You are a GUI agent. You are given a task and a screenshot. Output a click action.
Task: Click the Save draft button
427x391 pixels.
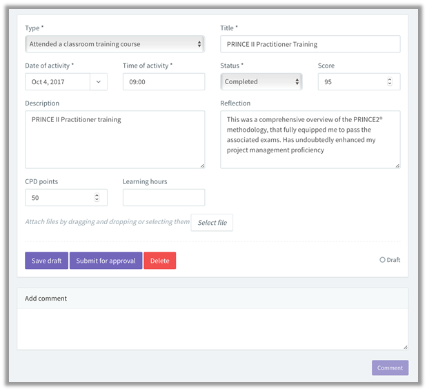[47, 261]
